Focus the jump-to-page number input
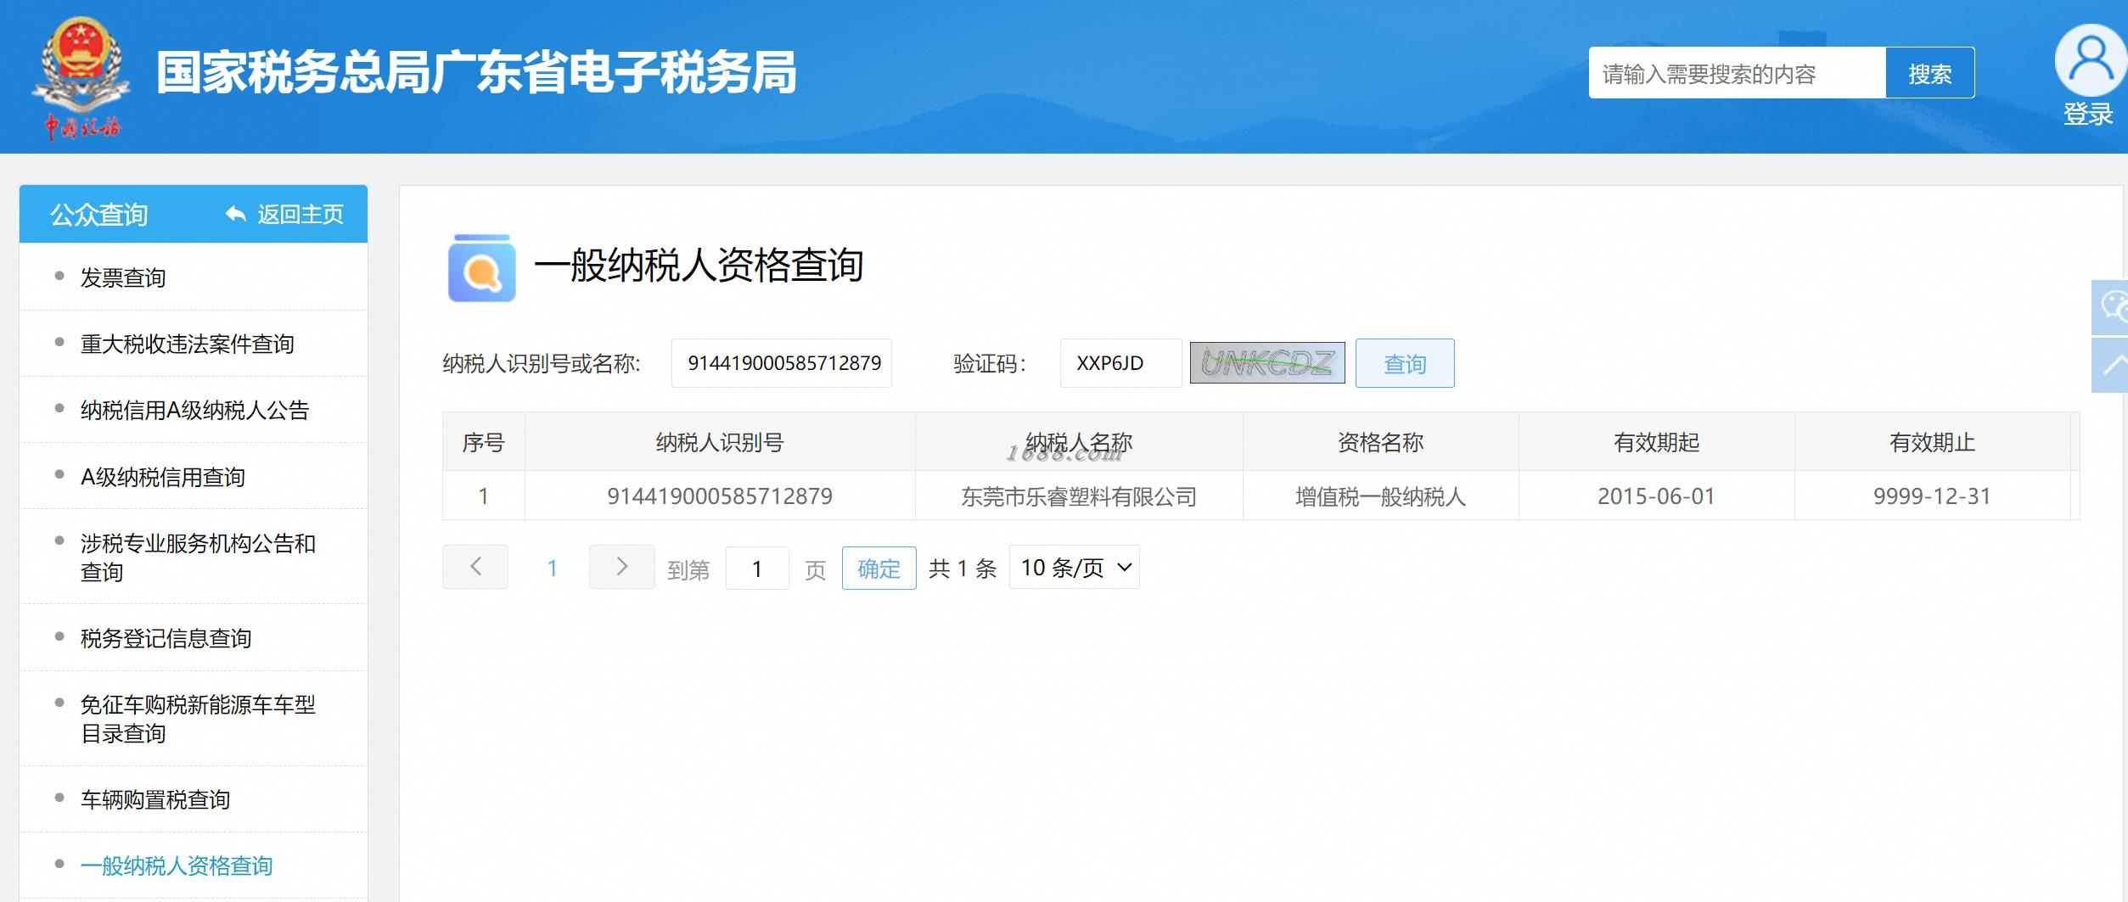This screenshot has height=902, width=2128. click(757, 568)
